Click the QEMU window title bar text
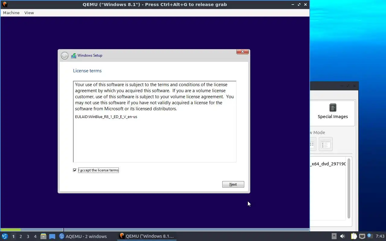This screenshot has width=386, height=241. (155, 5)
